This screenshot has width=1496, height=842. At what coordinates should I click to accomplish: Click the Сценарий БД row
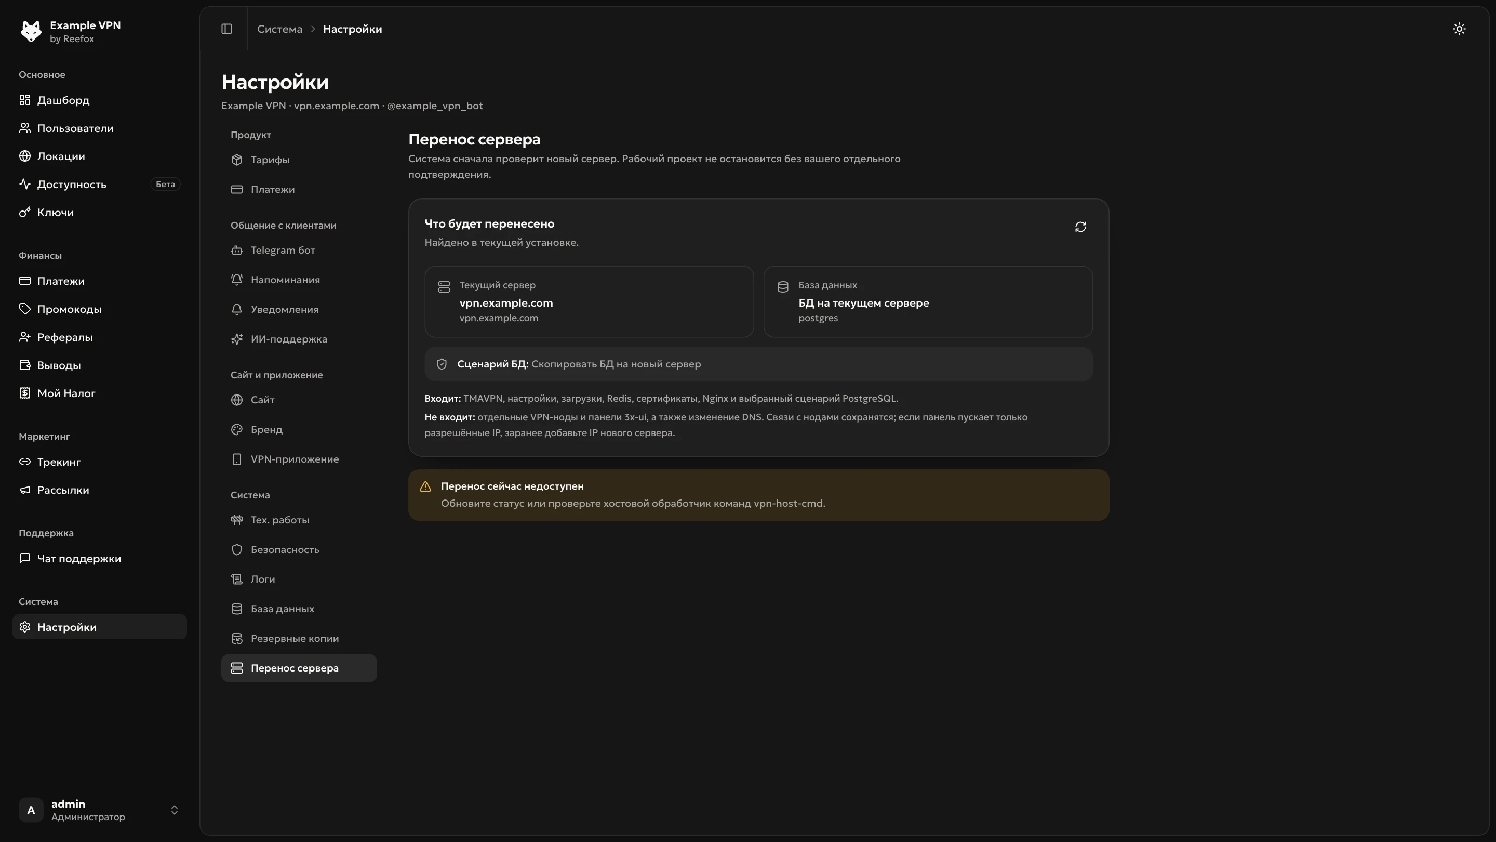coord(758,364)
